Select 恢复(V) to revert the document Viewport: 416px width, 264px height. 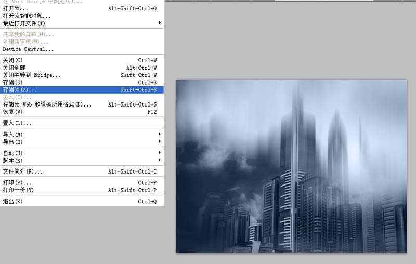13,112
